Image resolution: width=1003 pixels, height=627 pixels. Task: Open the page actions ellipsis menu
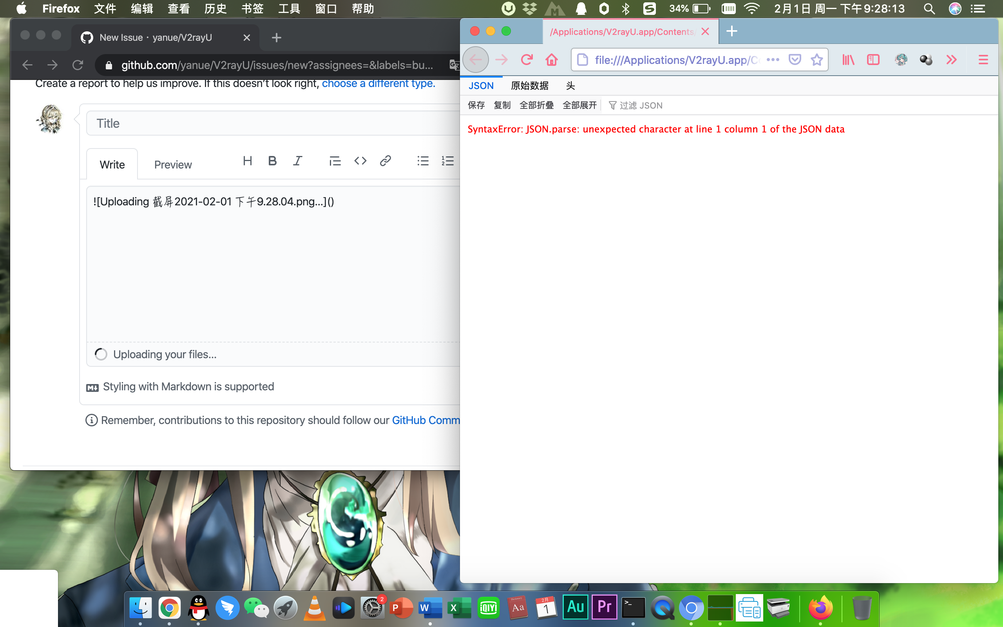[773, 60]
